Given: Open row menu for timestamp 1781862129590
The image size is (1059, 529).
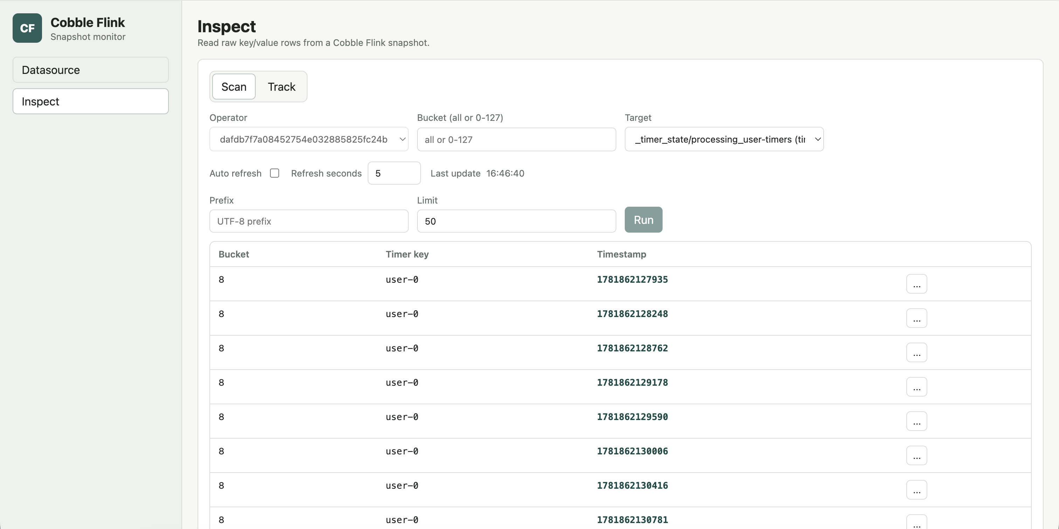Looking at the screenshot, I should [x=916, y=421].
